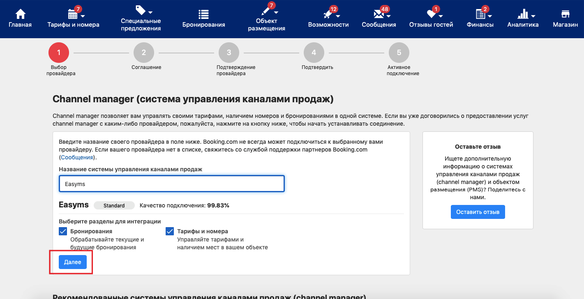Select the Магазин menu label
584x299 pixels.
(x=566, y=25)
